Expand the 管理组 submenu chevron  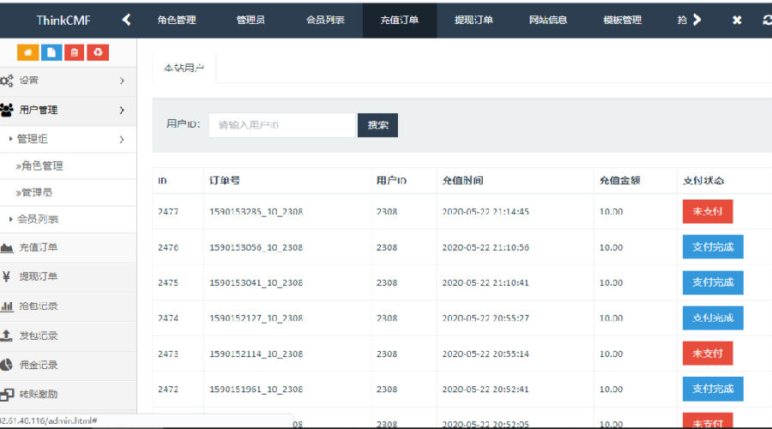click(x=122, y=139)
